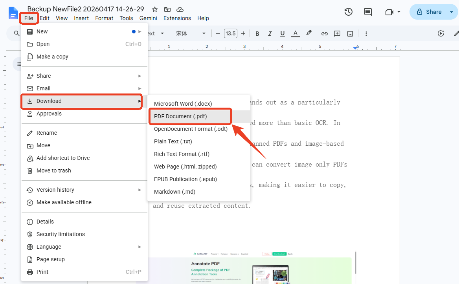Select Approvals menu entry
The image size is (459, 284).
(x=84, y=114)
